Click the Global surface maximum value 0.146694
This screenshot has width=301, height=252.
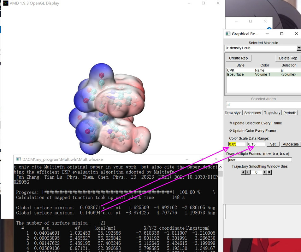pos(90,213)
